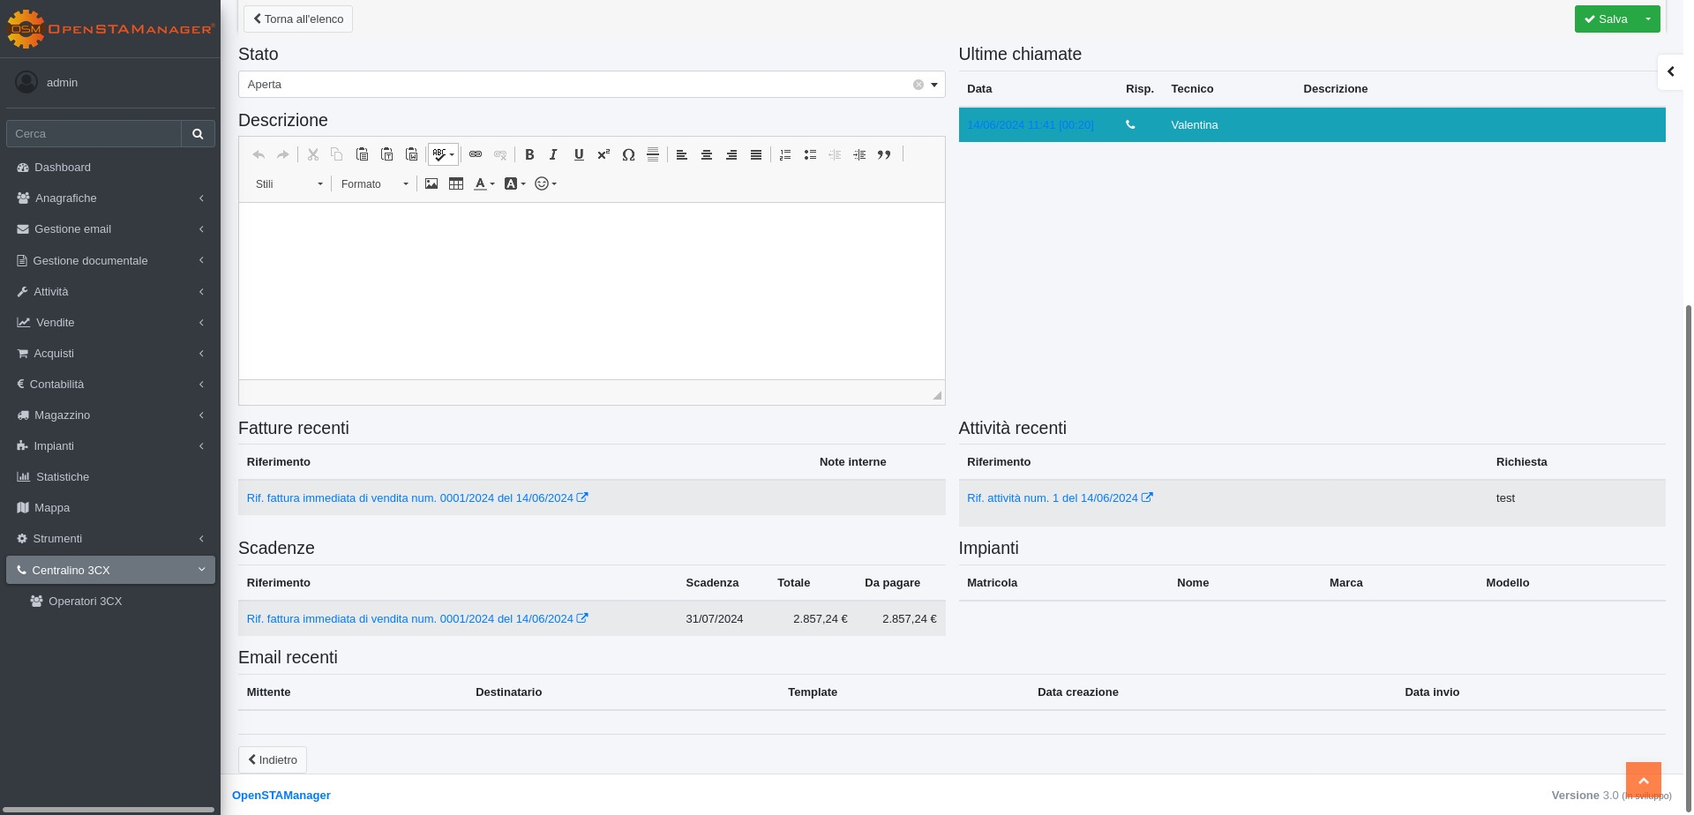Insert a table in editor
The height and width of the screenshot is (815, 1694).
(456, 183)
